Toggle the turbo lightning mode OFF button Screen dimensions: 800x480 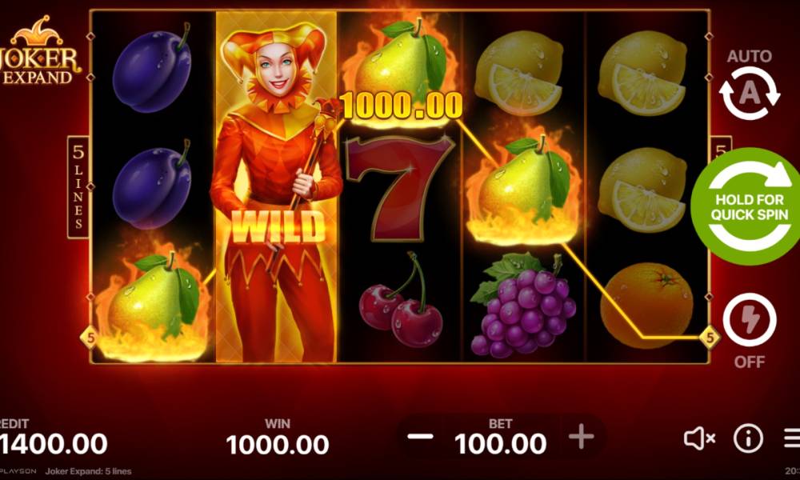[750, 320]
